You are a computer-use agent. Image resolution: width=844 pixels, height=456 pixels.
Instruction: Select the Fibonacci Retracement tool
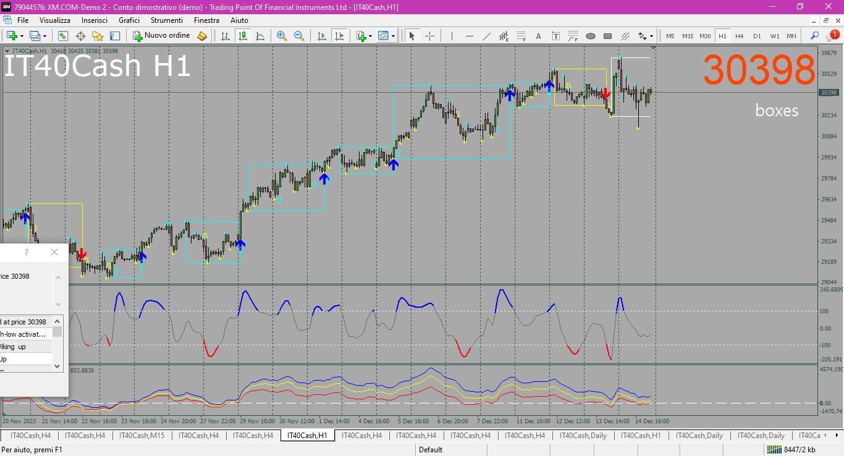click(x=521, y=36)
